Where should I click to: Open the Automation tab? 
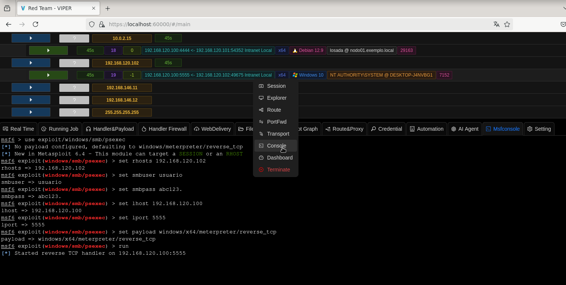tap(426, 129)
